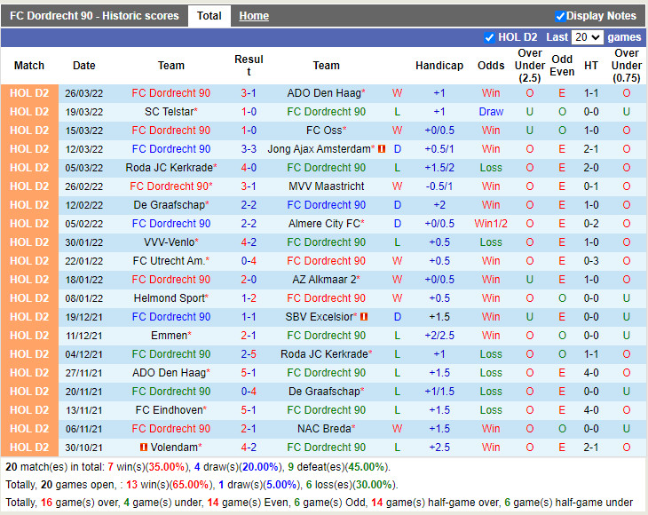
Task: Open the Home tab
Action: [x=254, y=16]
